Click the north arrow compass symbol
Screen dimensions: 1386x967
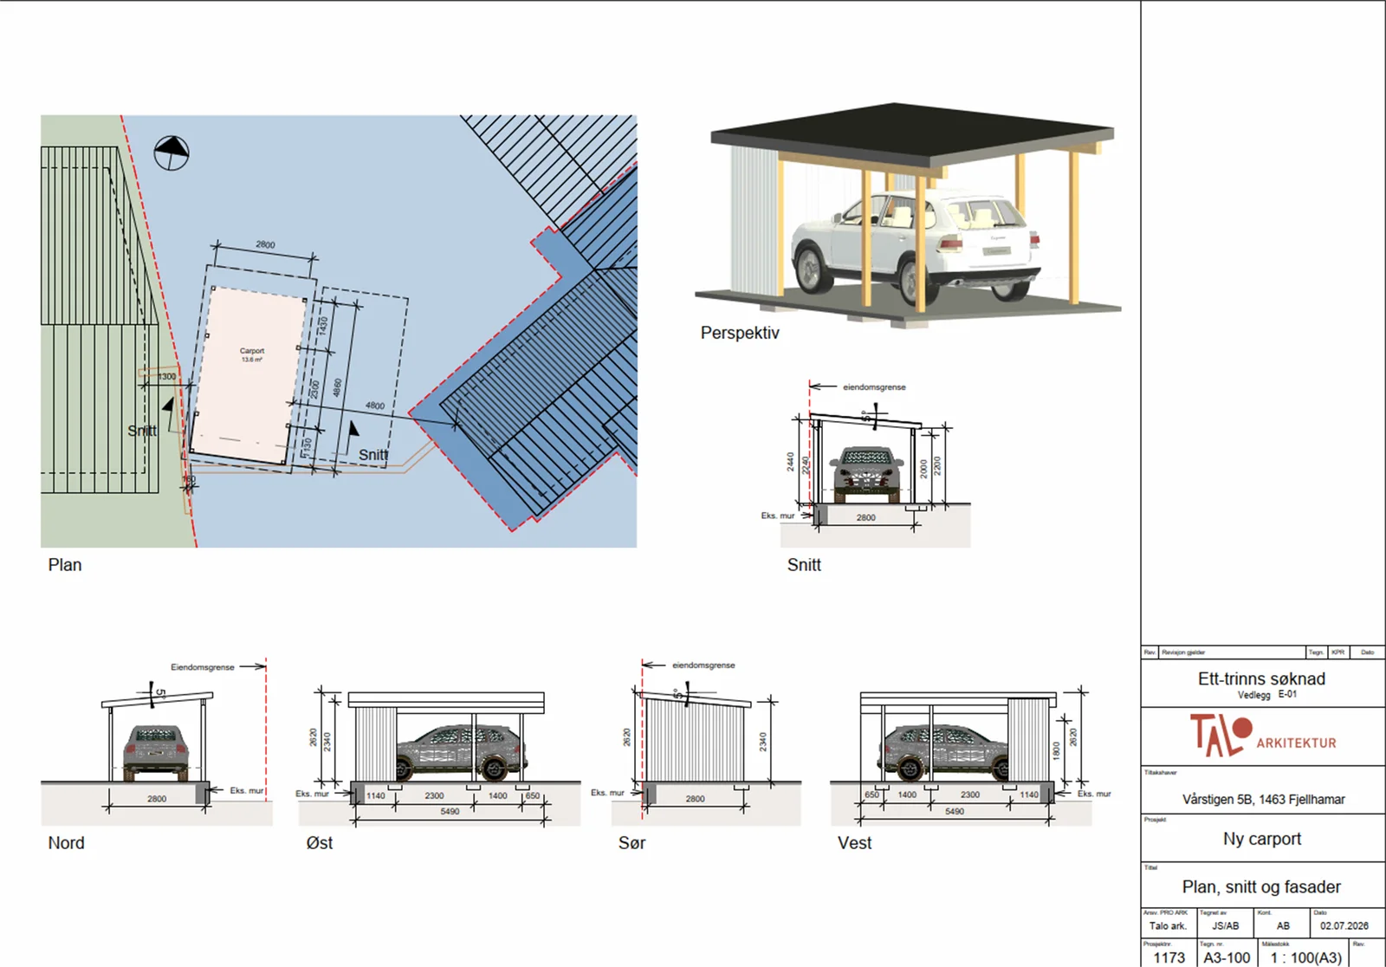coord(172,153)
